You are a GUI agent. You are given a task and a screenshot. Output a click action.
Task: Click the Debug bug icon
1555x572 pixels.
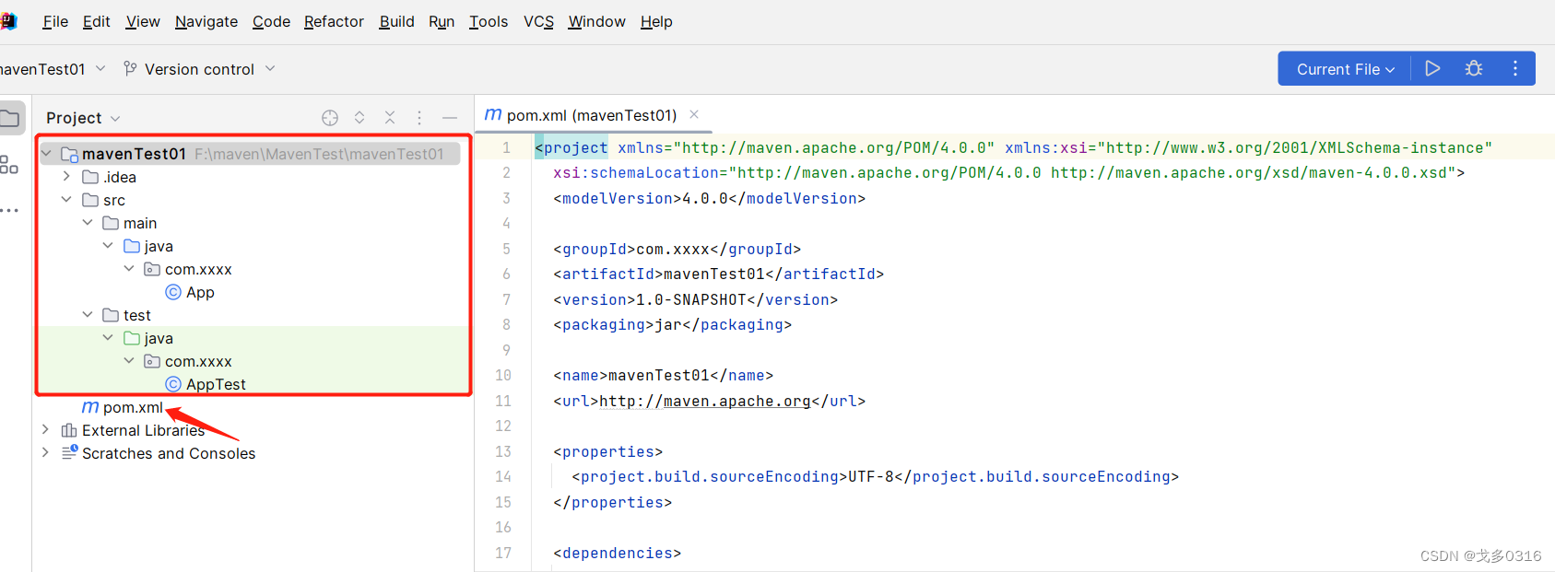(1474, 68)
